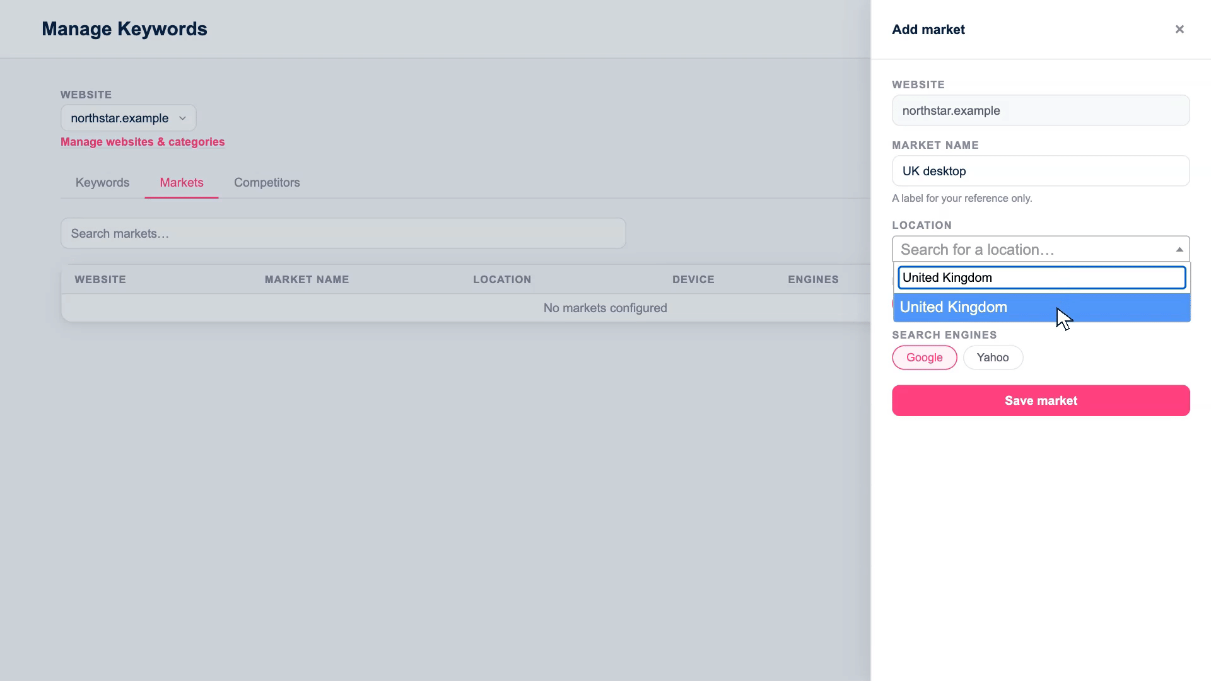Click the Location column header
The width and height of the screenshot is (1211, 681).
tap(502, 279)
